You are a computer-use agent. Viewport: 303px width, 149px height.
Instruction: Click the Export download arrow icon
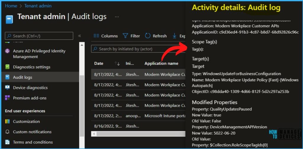click(175, 36)
